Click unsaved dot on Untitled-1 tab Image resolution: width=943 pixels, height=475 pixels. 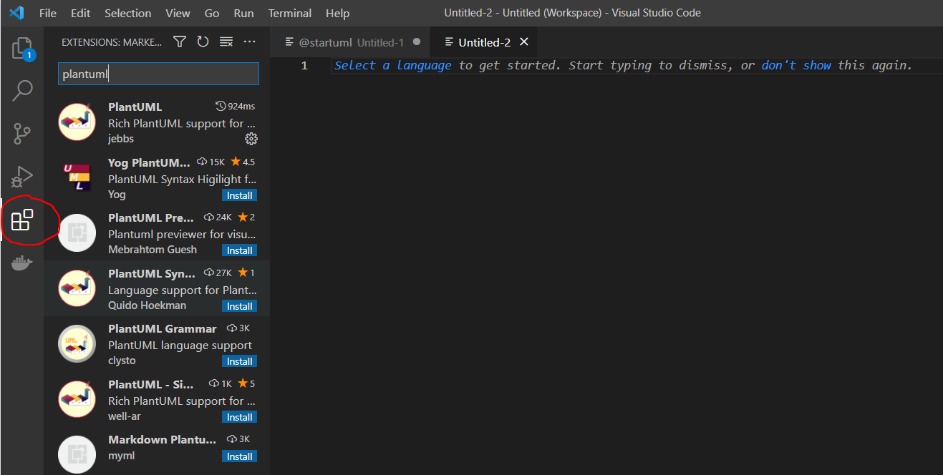(x=416, y=42)
